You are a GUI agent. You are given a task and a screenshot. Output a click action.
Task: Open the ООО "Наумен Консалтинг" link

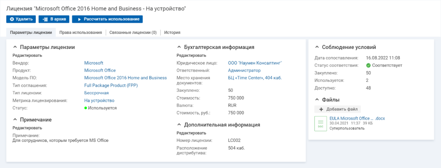coord(255,63)
